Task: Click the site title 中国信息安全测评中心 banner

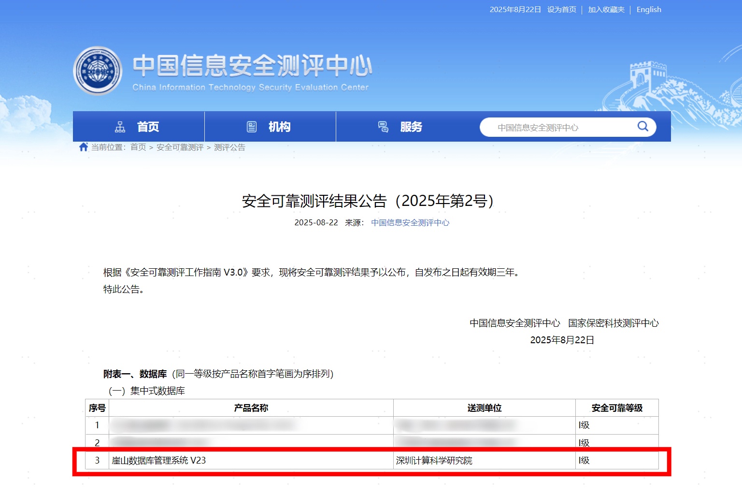Action: 252,66
